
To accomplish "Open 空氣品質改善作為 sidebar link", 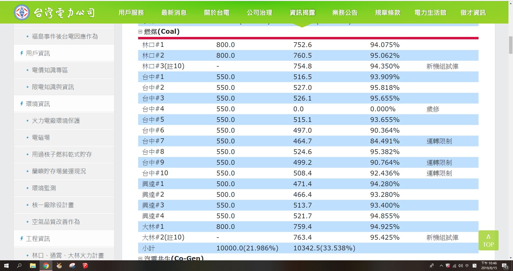I will click(56, 222).
